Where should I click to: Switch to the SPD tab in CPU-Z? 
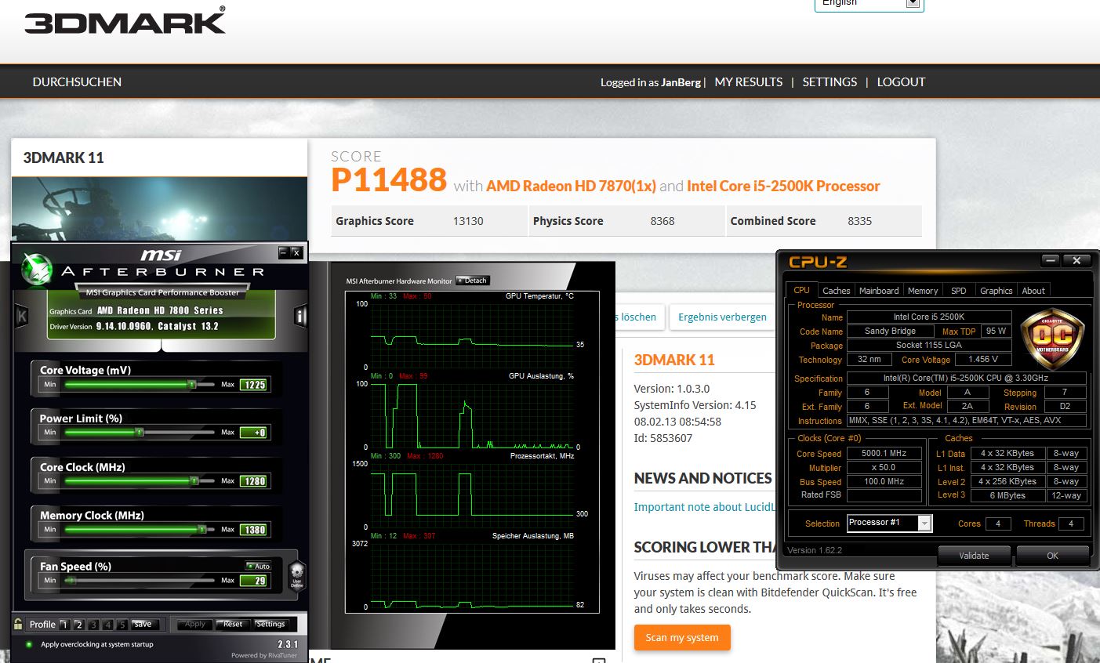coord(958,291)
